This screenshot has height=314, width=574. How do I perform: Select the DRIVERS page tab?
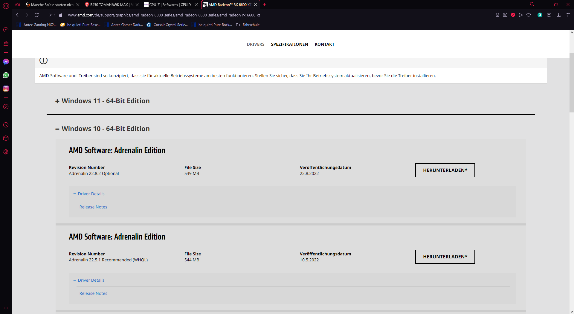tap(256, 44)
